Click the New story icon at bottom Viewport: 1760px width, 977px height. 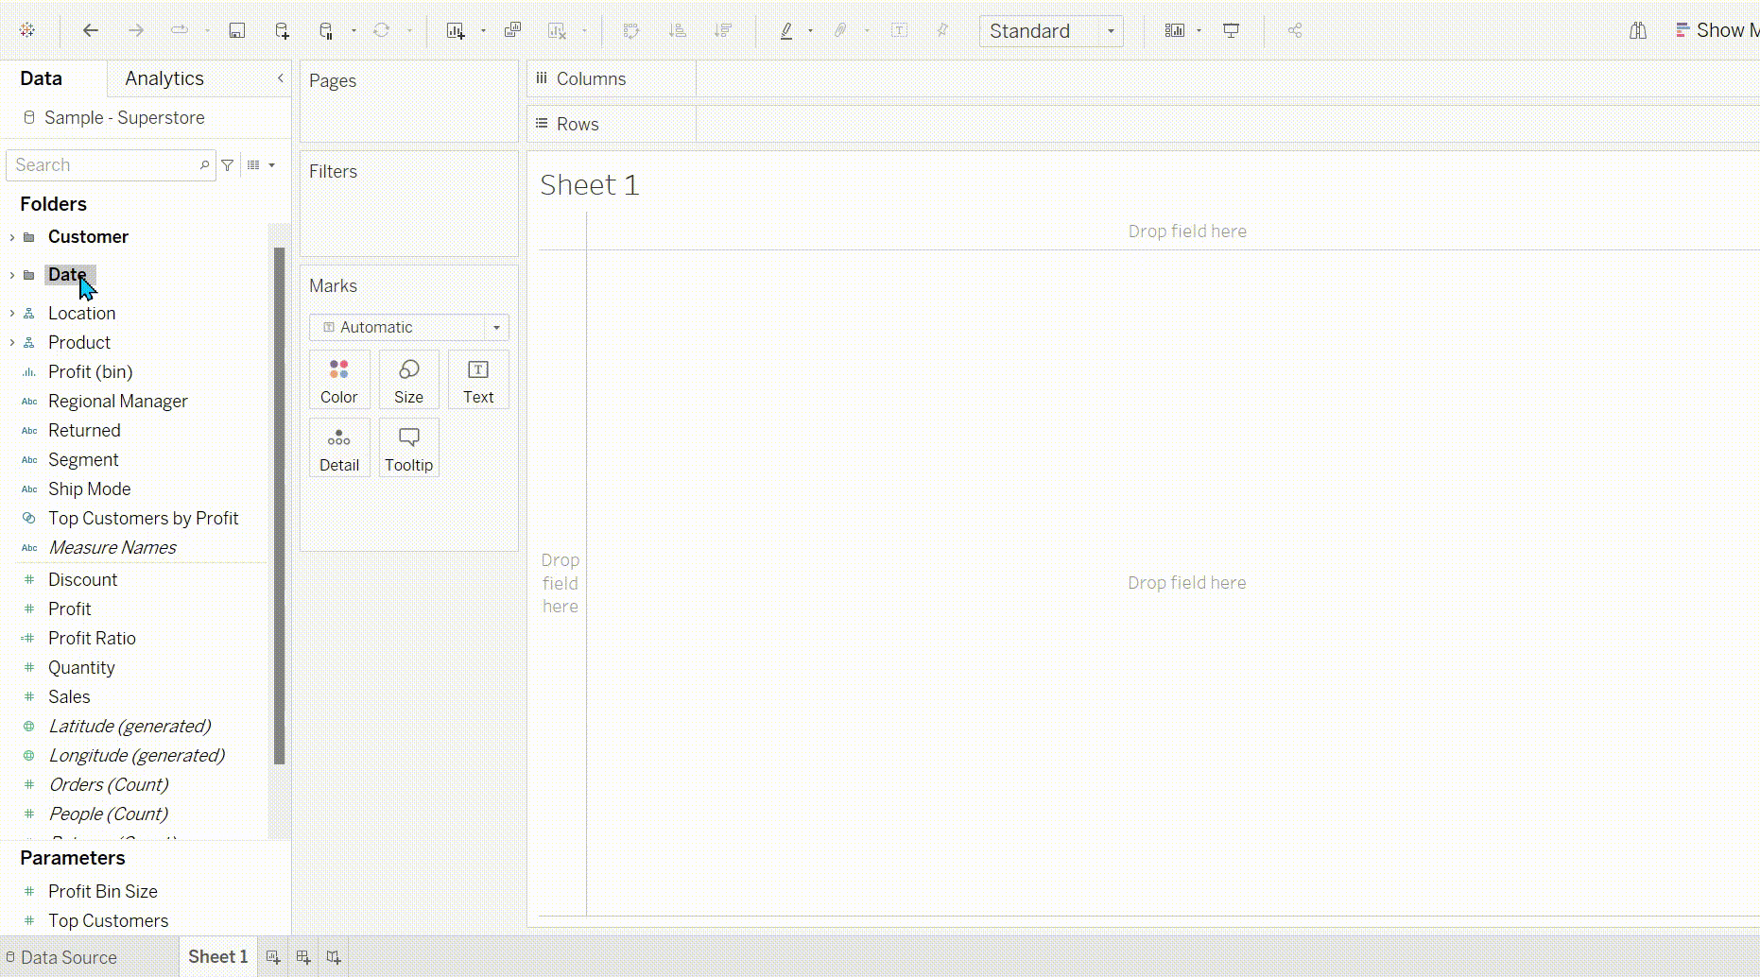334,957
